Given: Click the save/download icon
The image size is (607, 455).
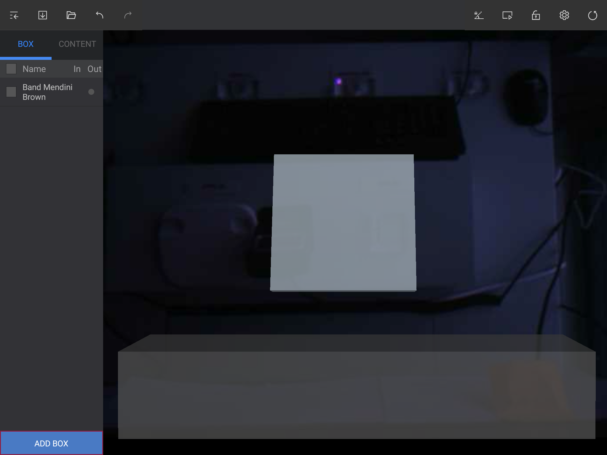Looking at the screenshot, I should point(43,15).
